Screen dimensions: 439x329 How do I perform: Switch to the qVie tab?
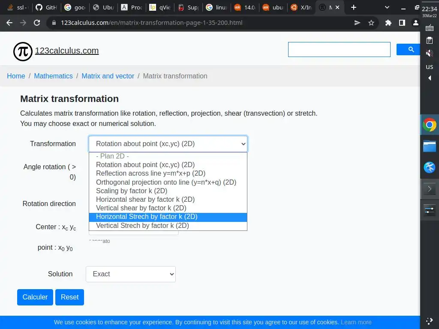coord(160,7)
